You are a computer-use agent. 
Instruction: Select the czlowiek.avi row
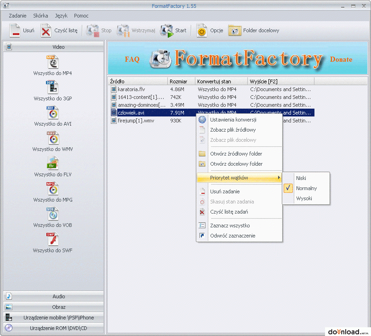pyautogui.click(x=212, y=113)
